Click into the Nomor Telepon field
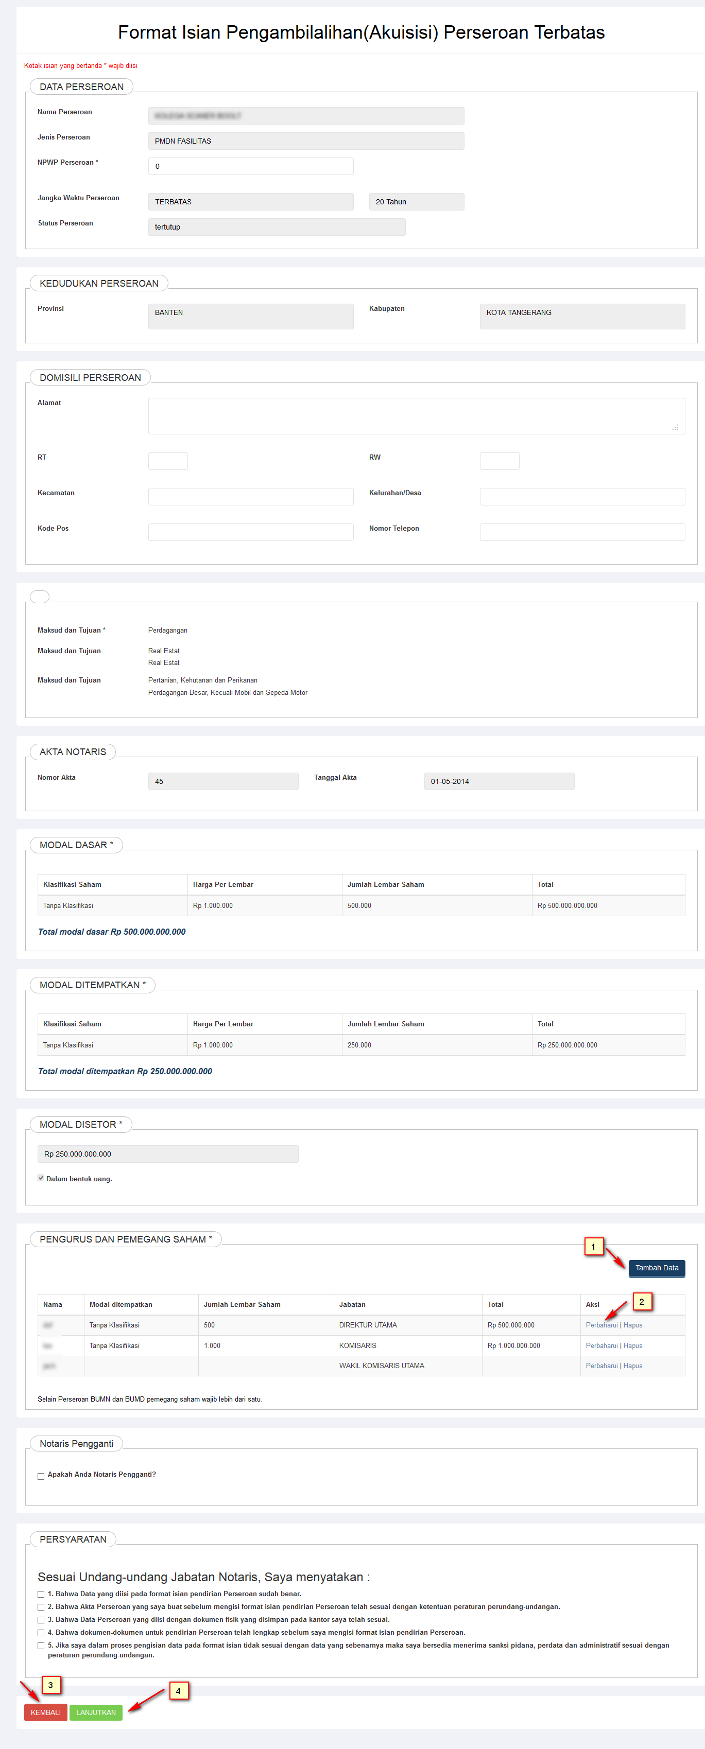Image resolution: width=705 pixels, height=1749 pixels. point(582,532)
